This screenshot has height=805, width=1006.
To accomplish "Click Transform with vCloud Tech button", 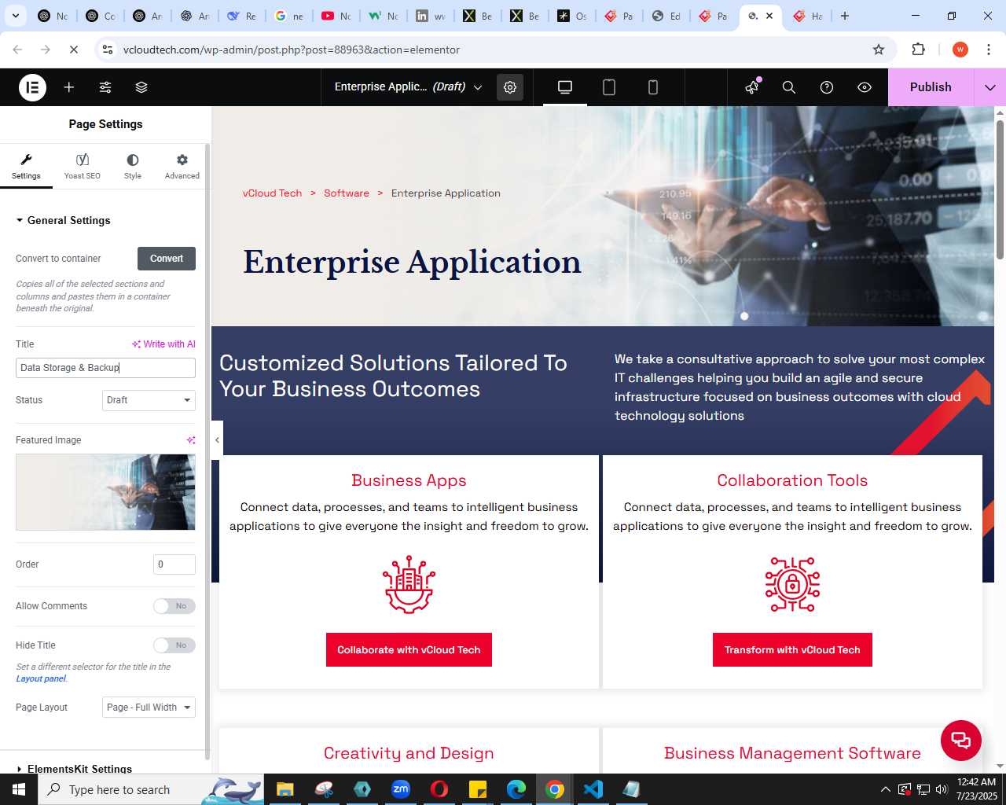I will click(792, 650).
